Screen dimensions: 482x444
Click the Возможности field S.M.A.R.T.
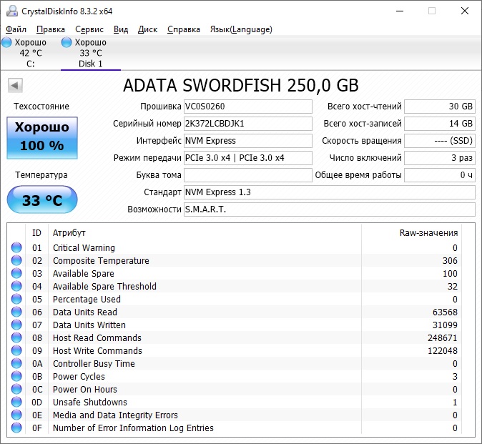click(x=330, y=209)
